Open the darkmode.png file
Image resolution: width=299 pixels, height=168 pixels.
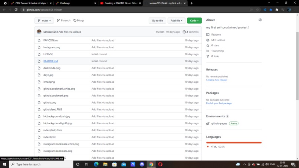52,68
